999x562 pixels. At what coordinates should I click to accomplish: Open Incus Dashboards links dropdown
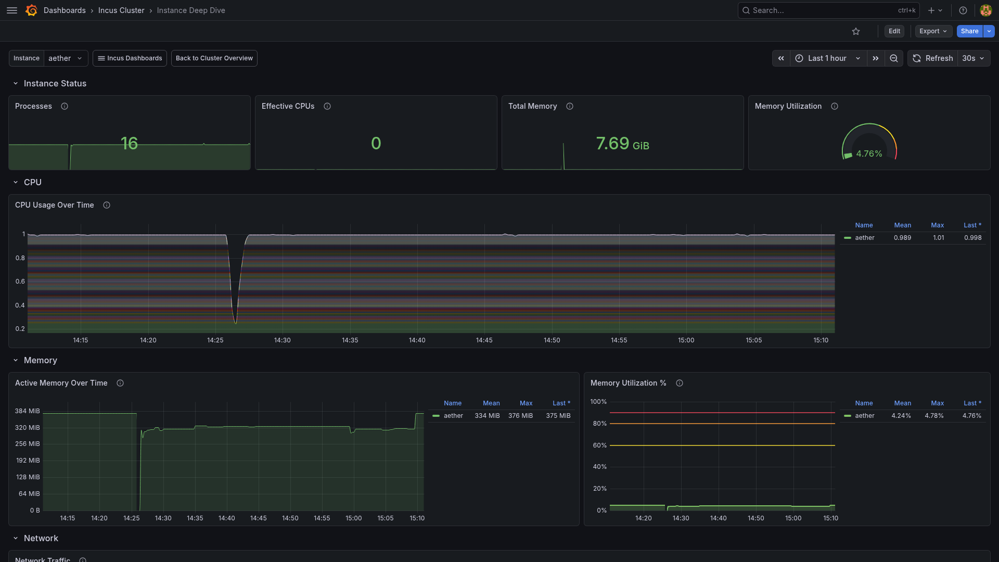pos(130,58)
